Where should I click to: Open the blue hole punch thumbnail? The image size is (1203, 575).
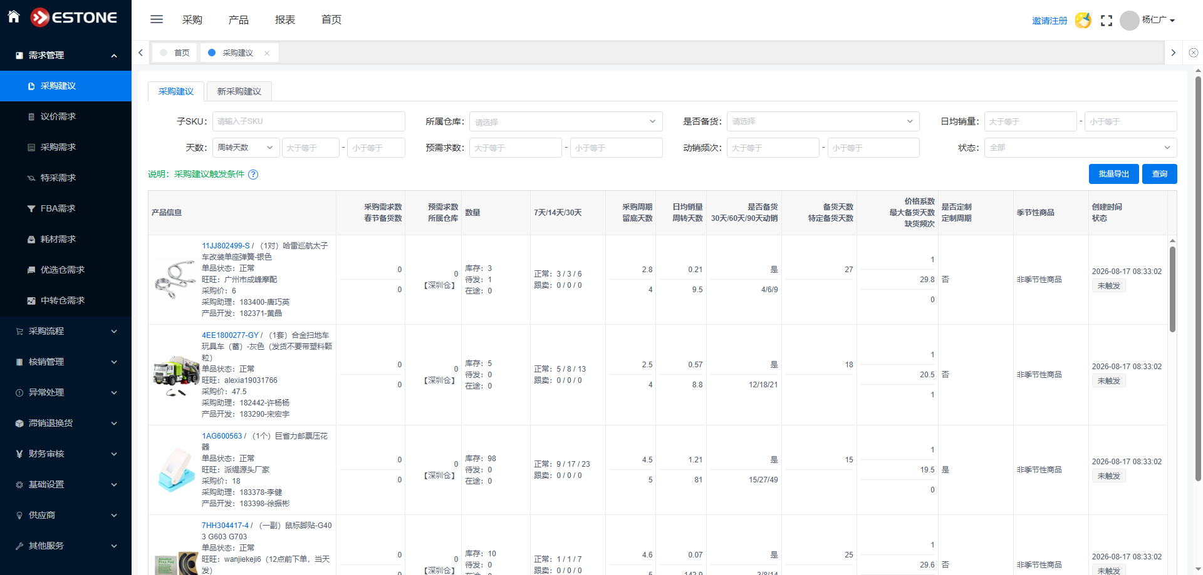click(175, 470)
